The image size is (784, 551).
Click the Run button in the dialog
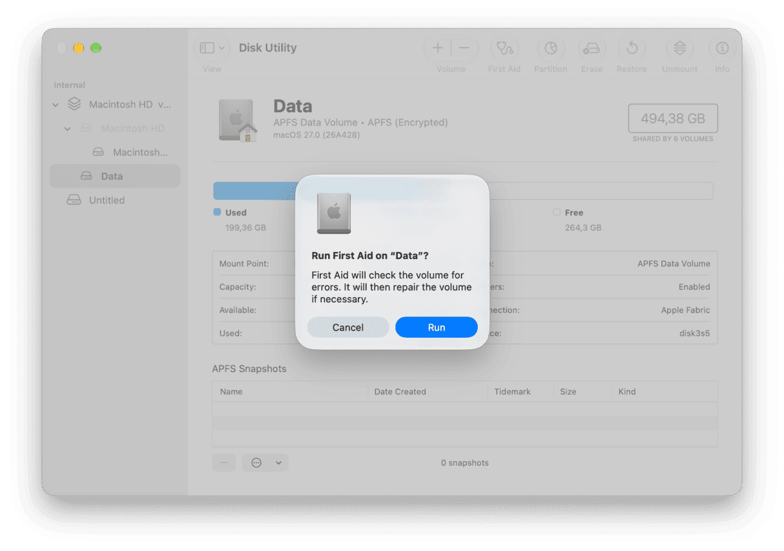tap(436, 327)
